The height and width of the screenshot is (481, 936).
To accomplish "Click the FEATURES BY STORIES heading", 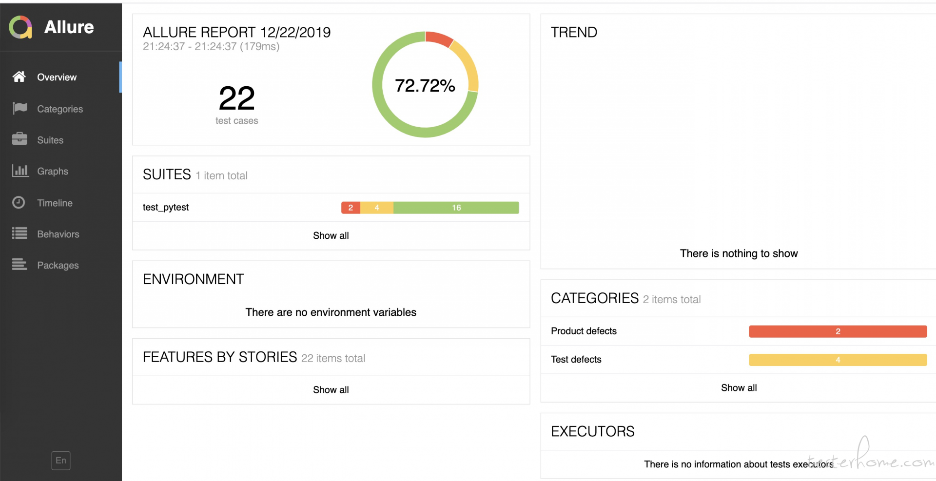I will pyautogui.click(x=220, y=357).
